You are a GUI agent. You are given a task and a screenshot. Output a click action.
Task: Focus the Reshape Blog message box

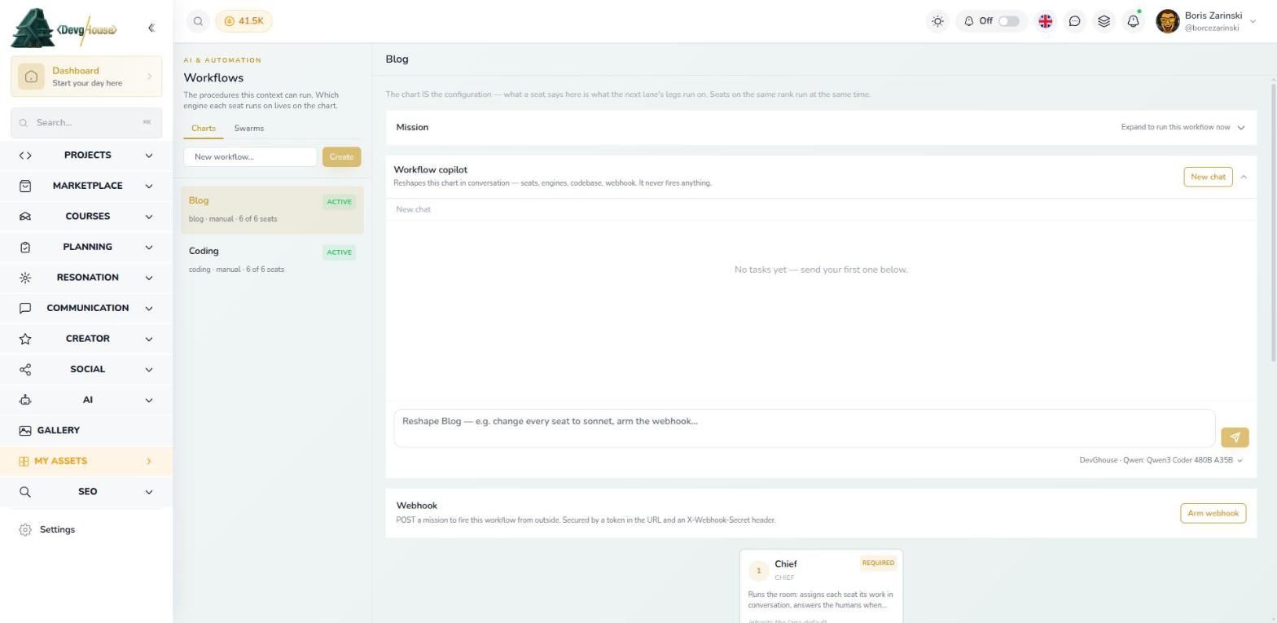(x=804, y=428)
